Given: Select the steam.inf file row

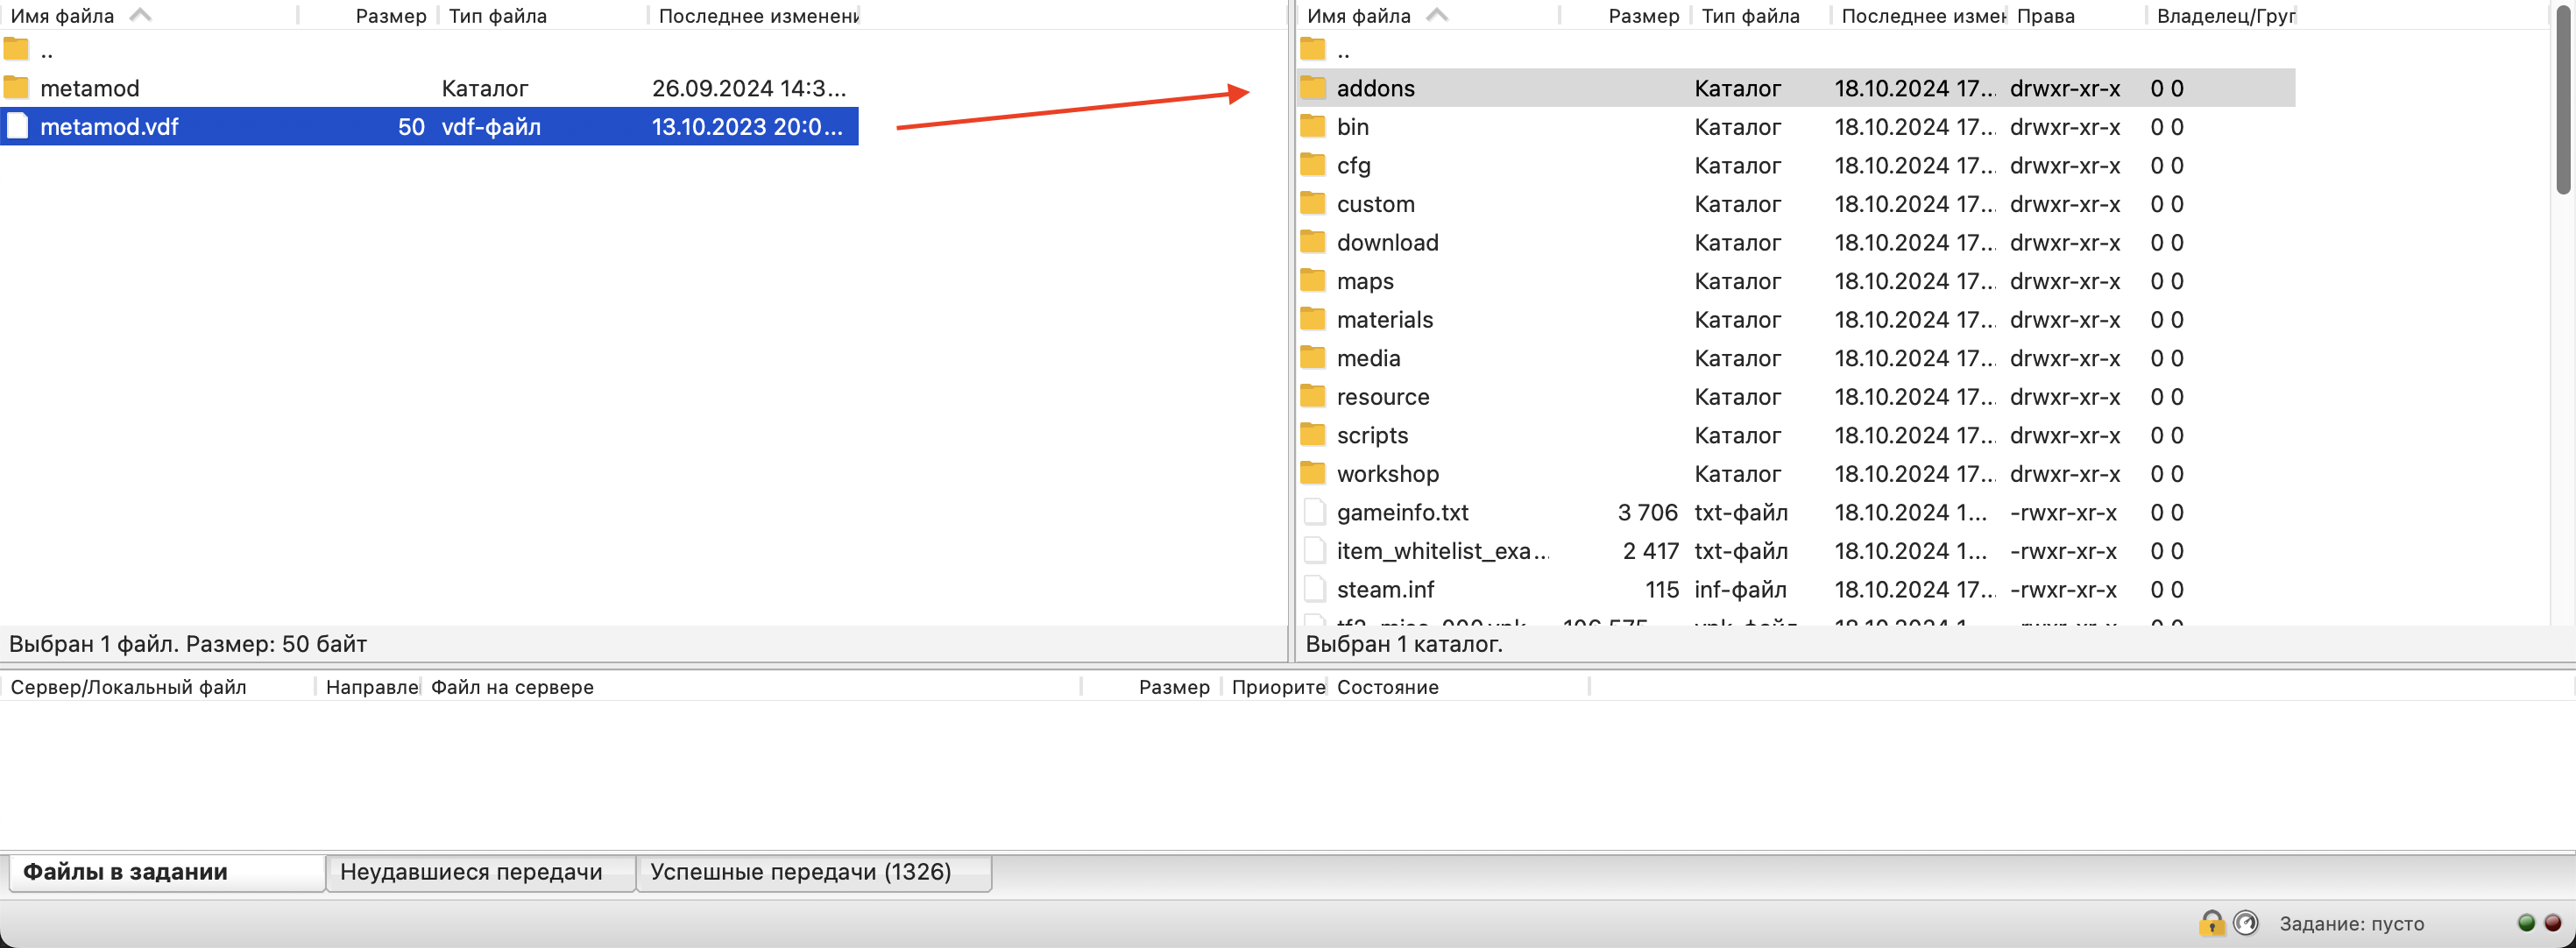Looking at the screenshot, I should coord(1384,589).
